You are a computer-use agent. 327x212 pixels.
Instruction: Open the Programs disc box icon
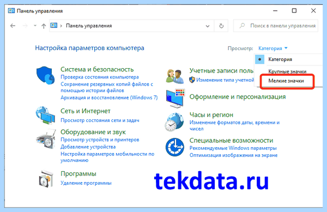click(46, 179)
